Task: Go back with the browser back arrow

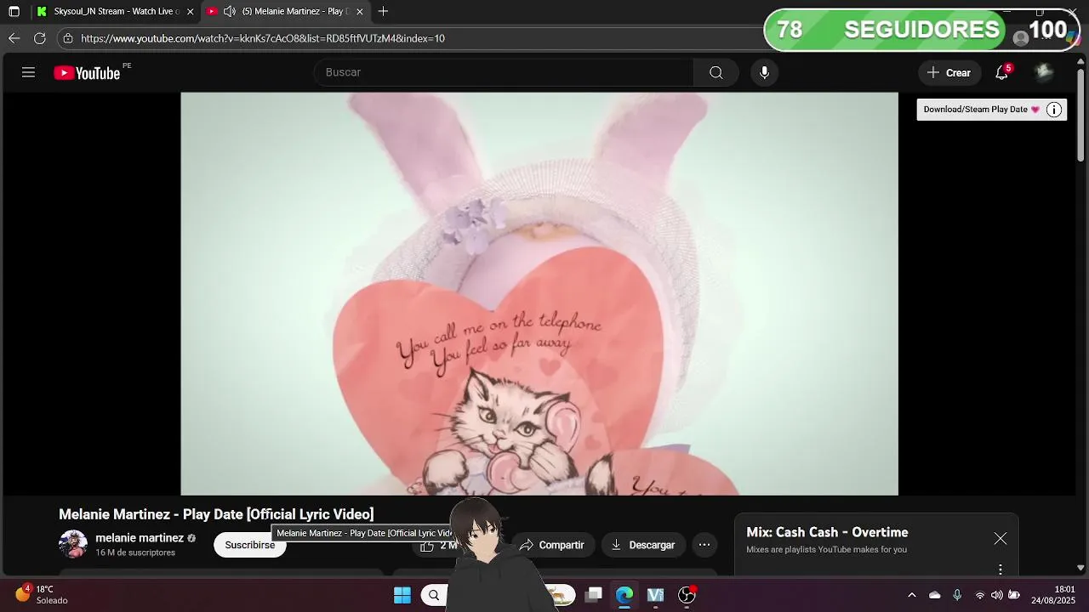Action: 14,38
